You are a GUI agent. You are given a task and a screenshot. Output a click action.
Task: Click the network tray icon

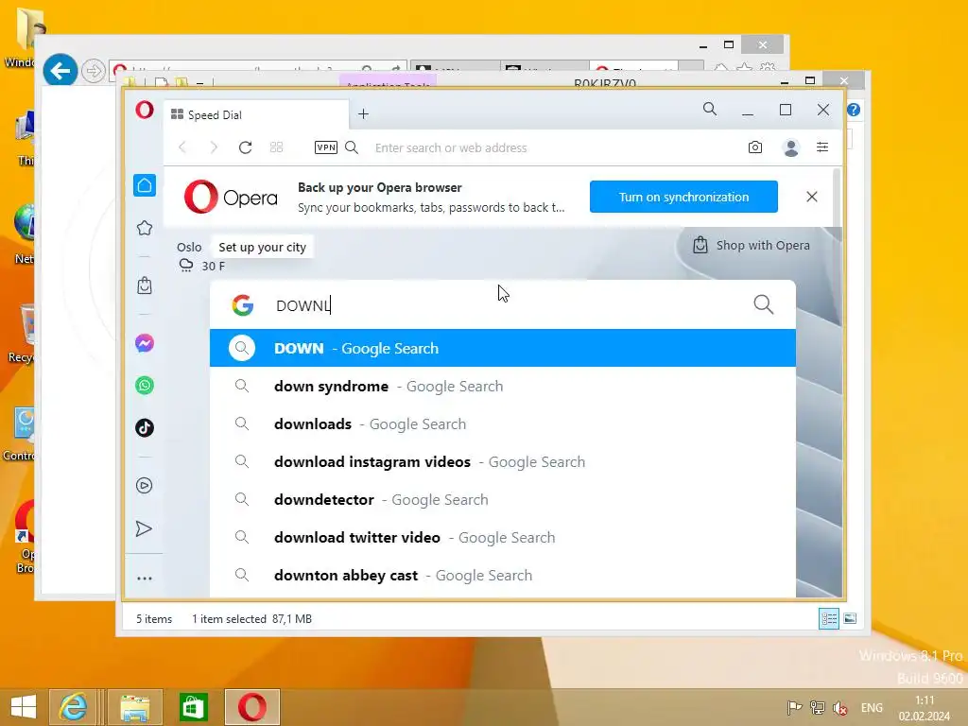coord(818,708)
